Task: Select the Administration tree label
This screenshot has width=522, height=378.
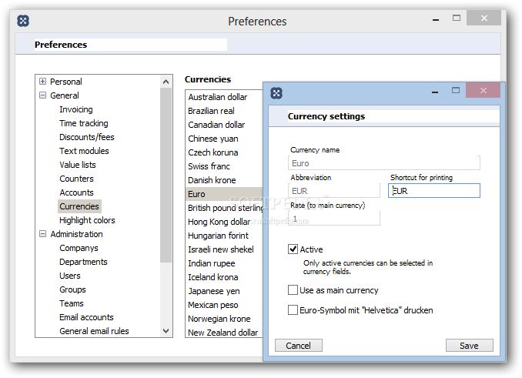Action: (x=76, y=234)
